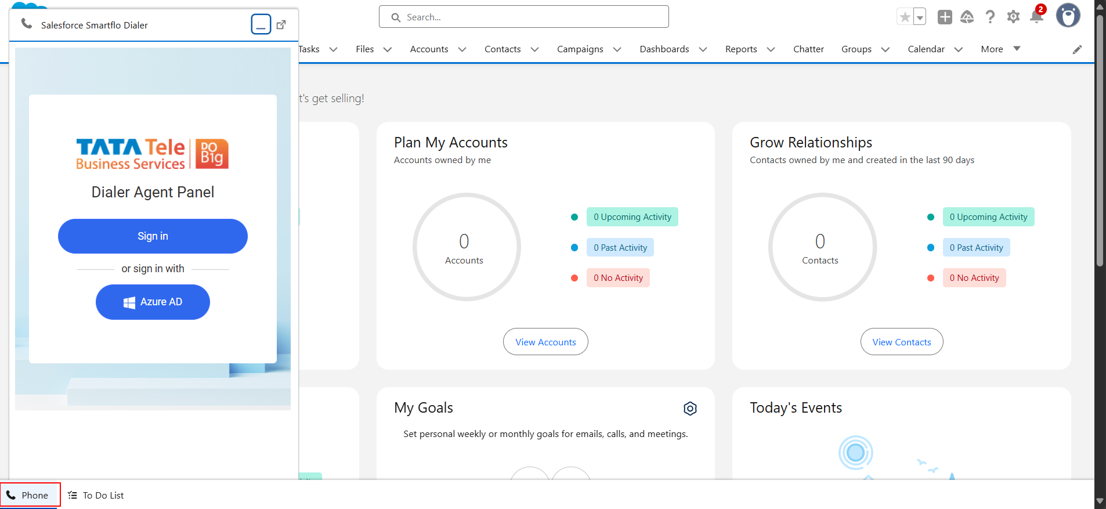
Task: Open the Groups tab
Action: [x=856, y=49]
